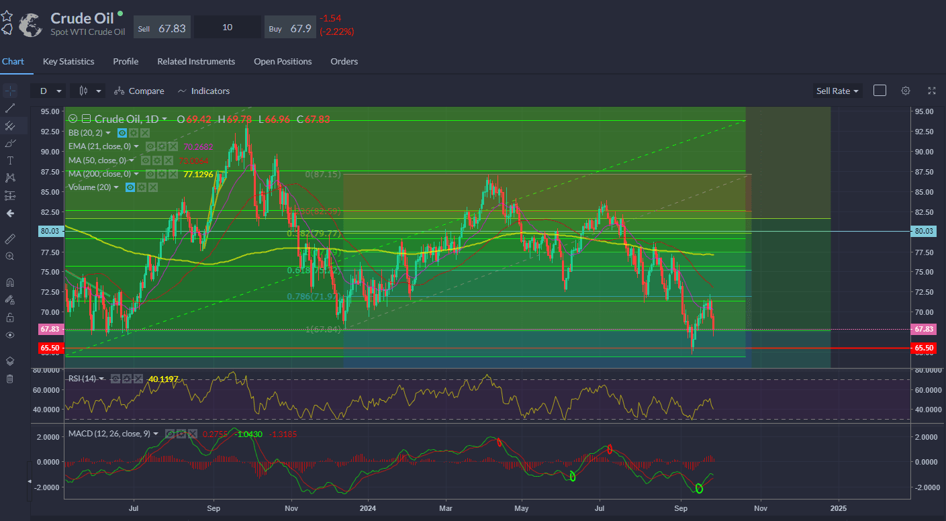Screen dimensions: 946x521
Task: Expand the Sell Rate dropdown
Action: (837, 91)
